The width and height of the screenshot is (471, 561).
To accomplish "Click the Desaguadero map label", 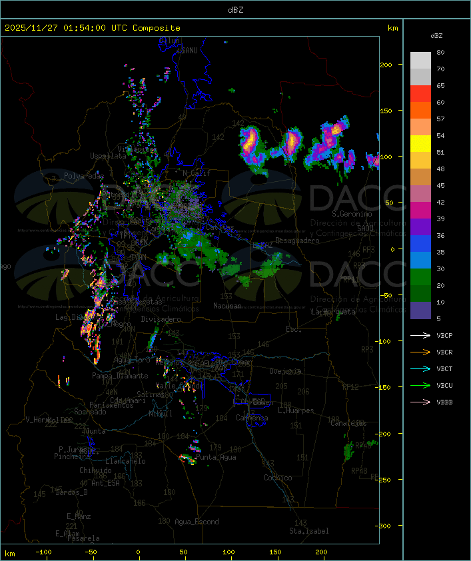I will point(297,241).
